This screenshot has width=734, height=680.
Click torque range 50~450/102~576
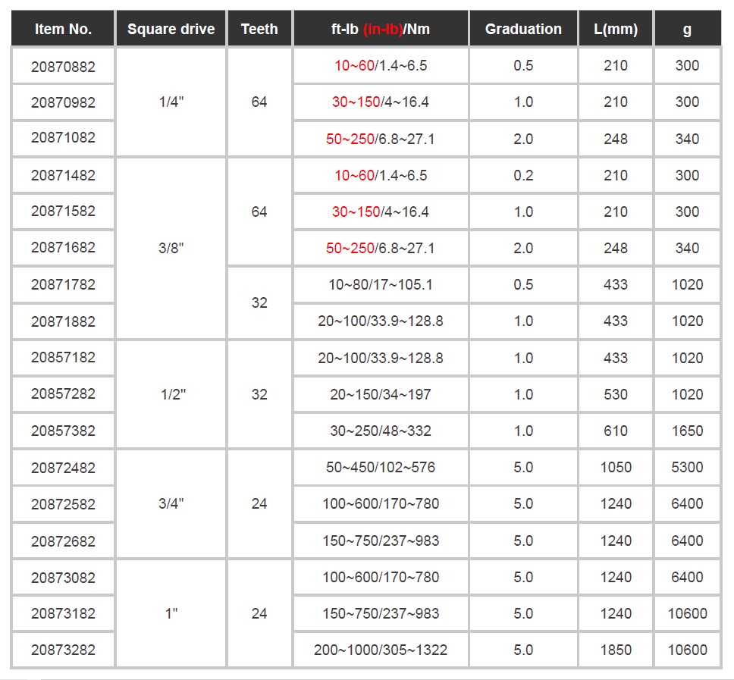pyautogui.click(x=381, y=467)
